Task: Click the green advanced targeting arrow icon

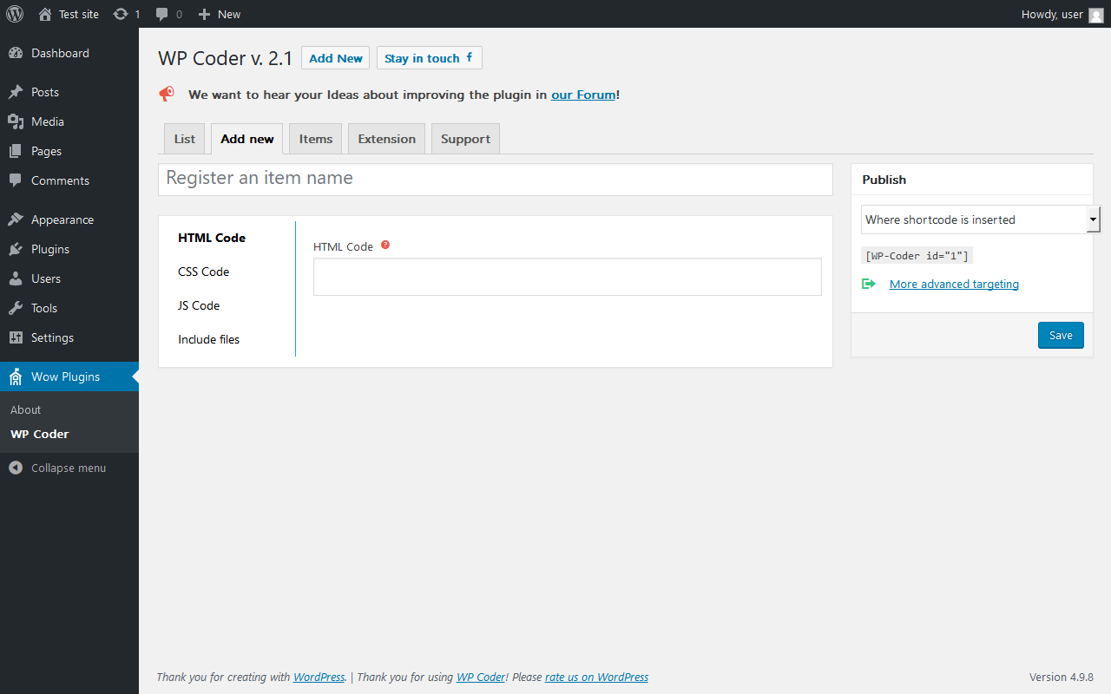Action: [869, 284]
